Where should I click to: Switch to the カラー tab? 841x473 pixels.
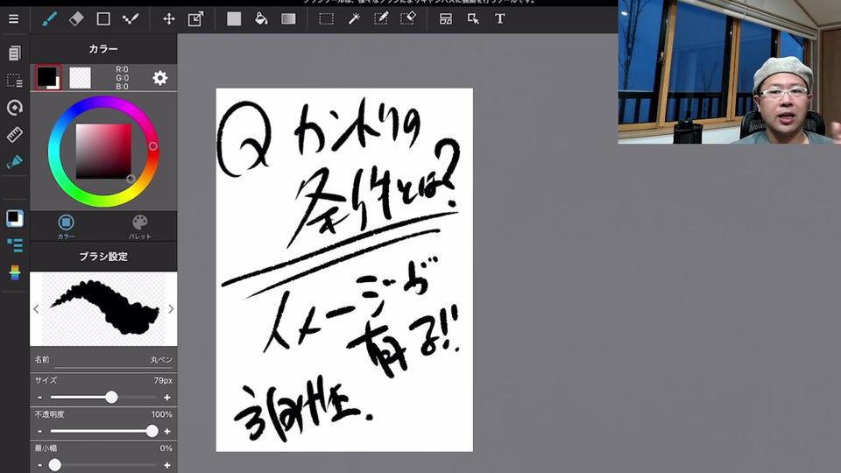pyautogui.click(x=66, y=226)
